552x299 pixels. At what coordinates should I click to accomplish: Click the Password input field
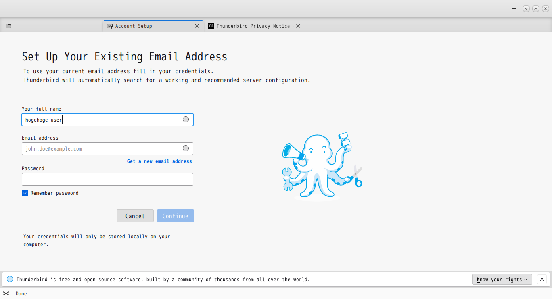[x=107, y=179]
